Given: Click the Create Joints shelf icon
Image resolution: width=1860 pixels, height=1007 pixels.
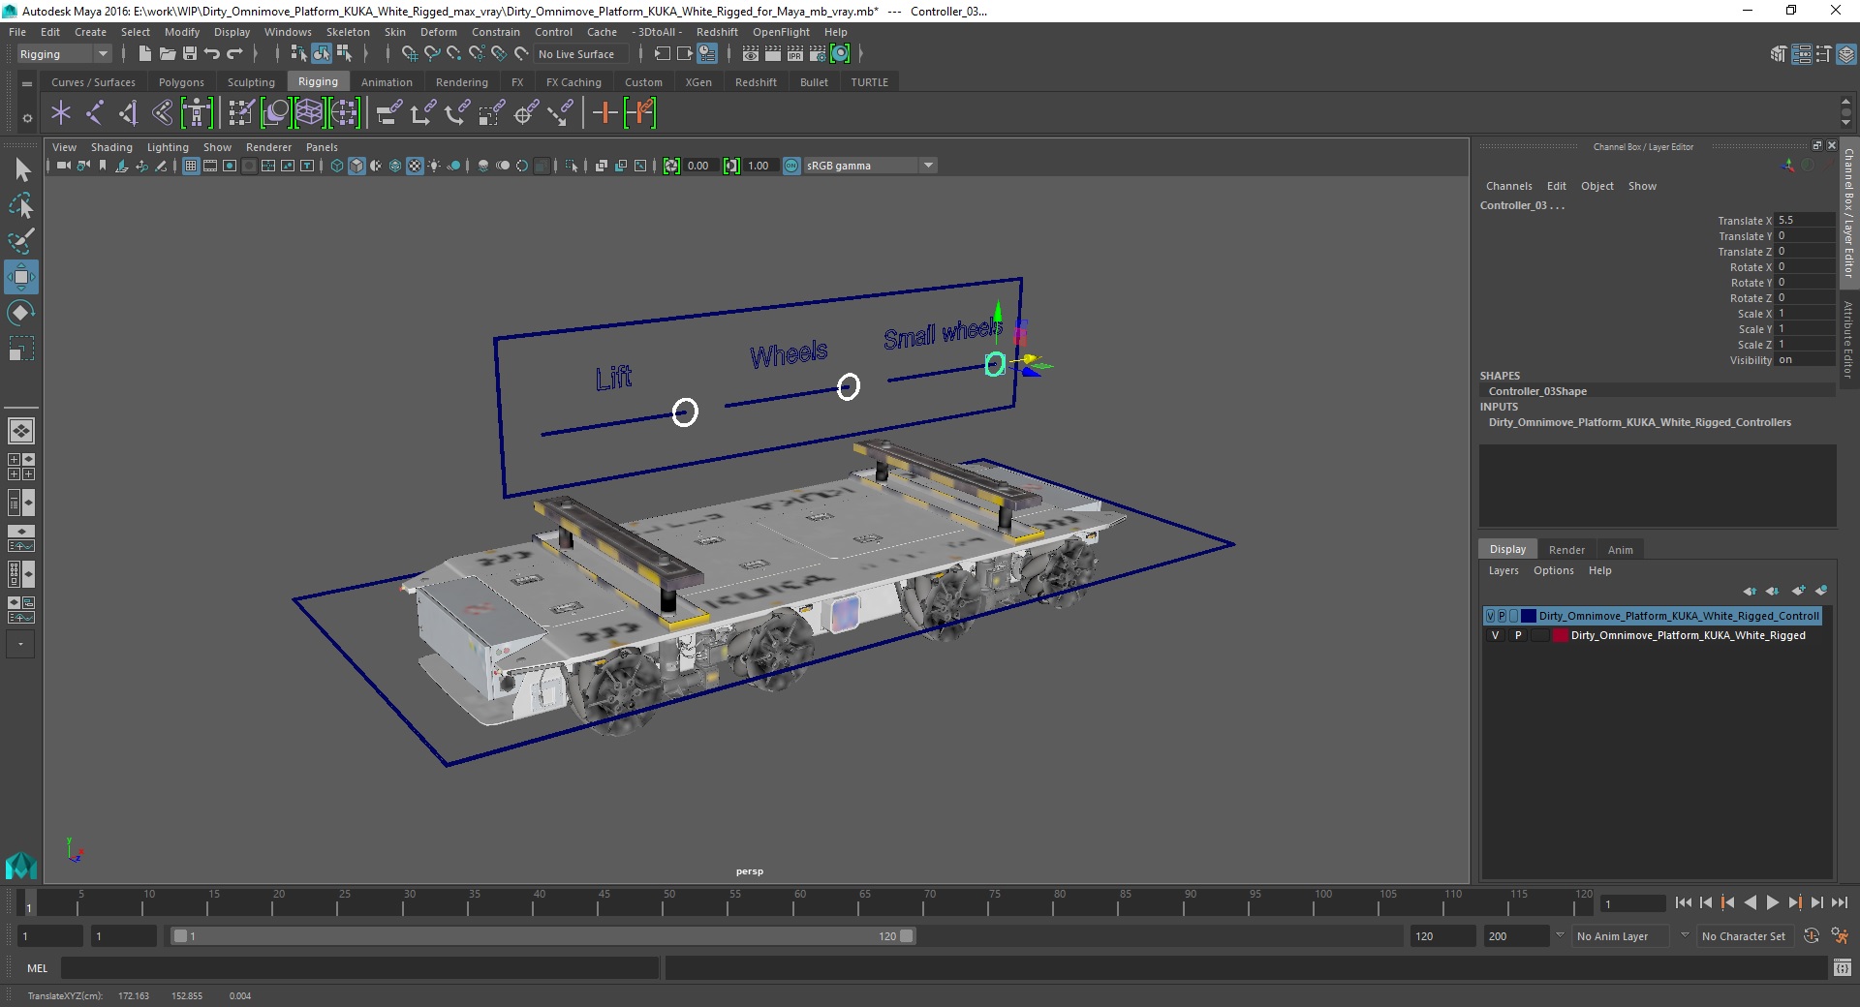Looking at the screenshot, I should [95, 113].
